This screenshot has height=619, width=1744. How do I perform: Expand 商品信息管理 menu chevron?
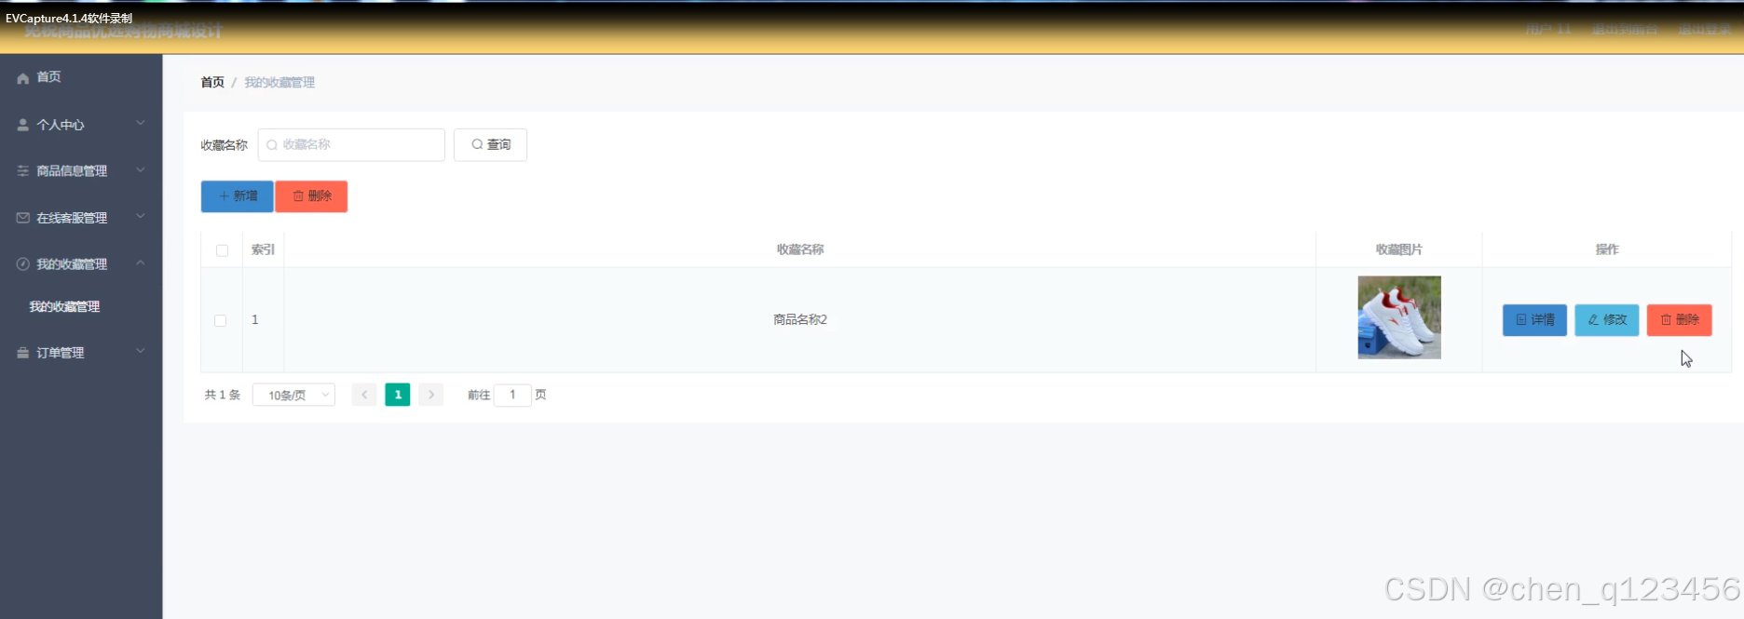[x=141, y=169]
